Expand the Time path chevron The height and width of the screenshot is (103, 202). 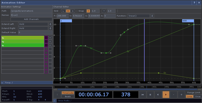[2, 83]
